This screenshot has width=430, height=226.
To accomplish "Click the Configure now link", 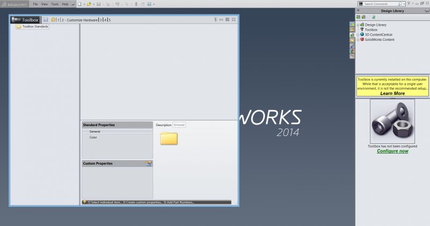I will point(392,151).
